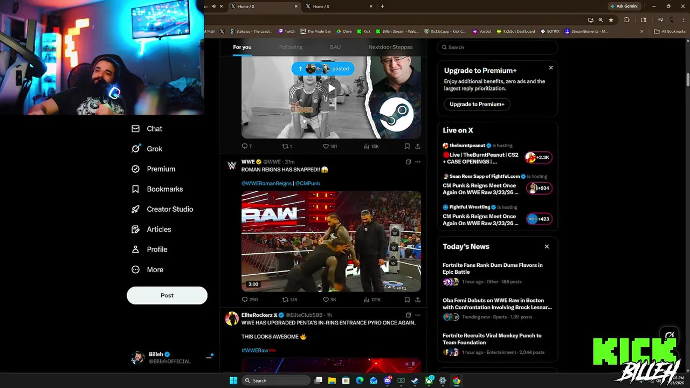Open EliteRockerz profile avatar
This screenshot has width=690, height=388.
coord(232,318)
